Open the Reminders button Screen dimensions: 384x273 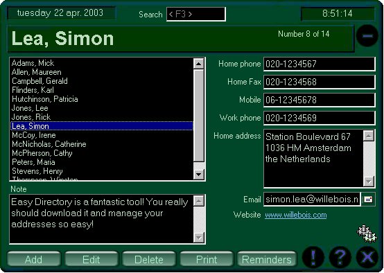267,259
